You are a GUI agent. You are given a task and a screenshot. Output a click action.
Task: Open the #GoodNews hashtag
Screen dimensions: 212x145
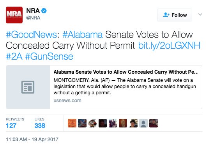pyautogui.click(x=31, y=35)
